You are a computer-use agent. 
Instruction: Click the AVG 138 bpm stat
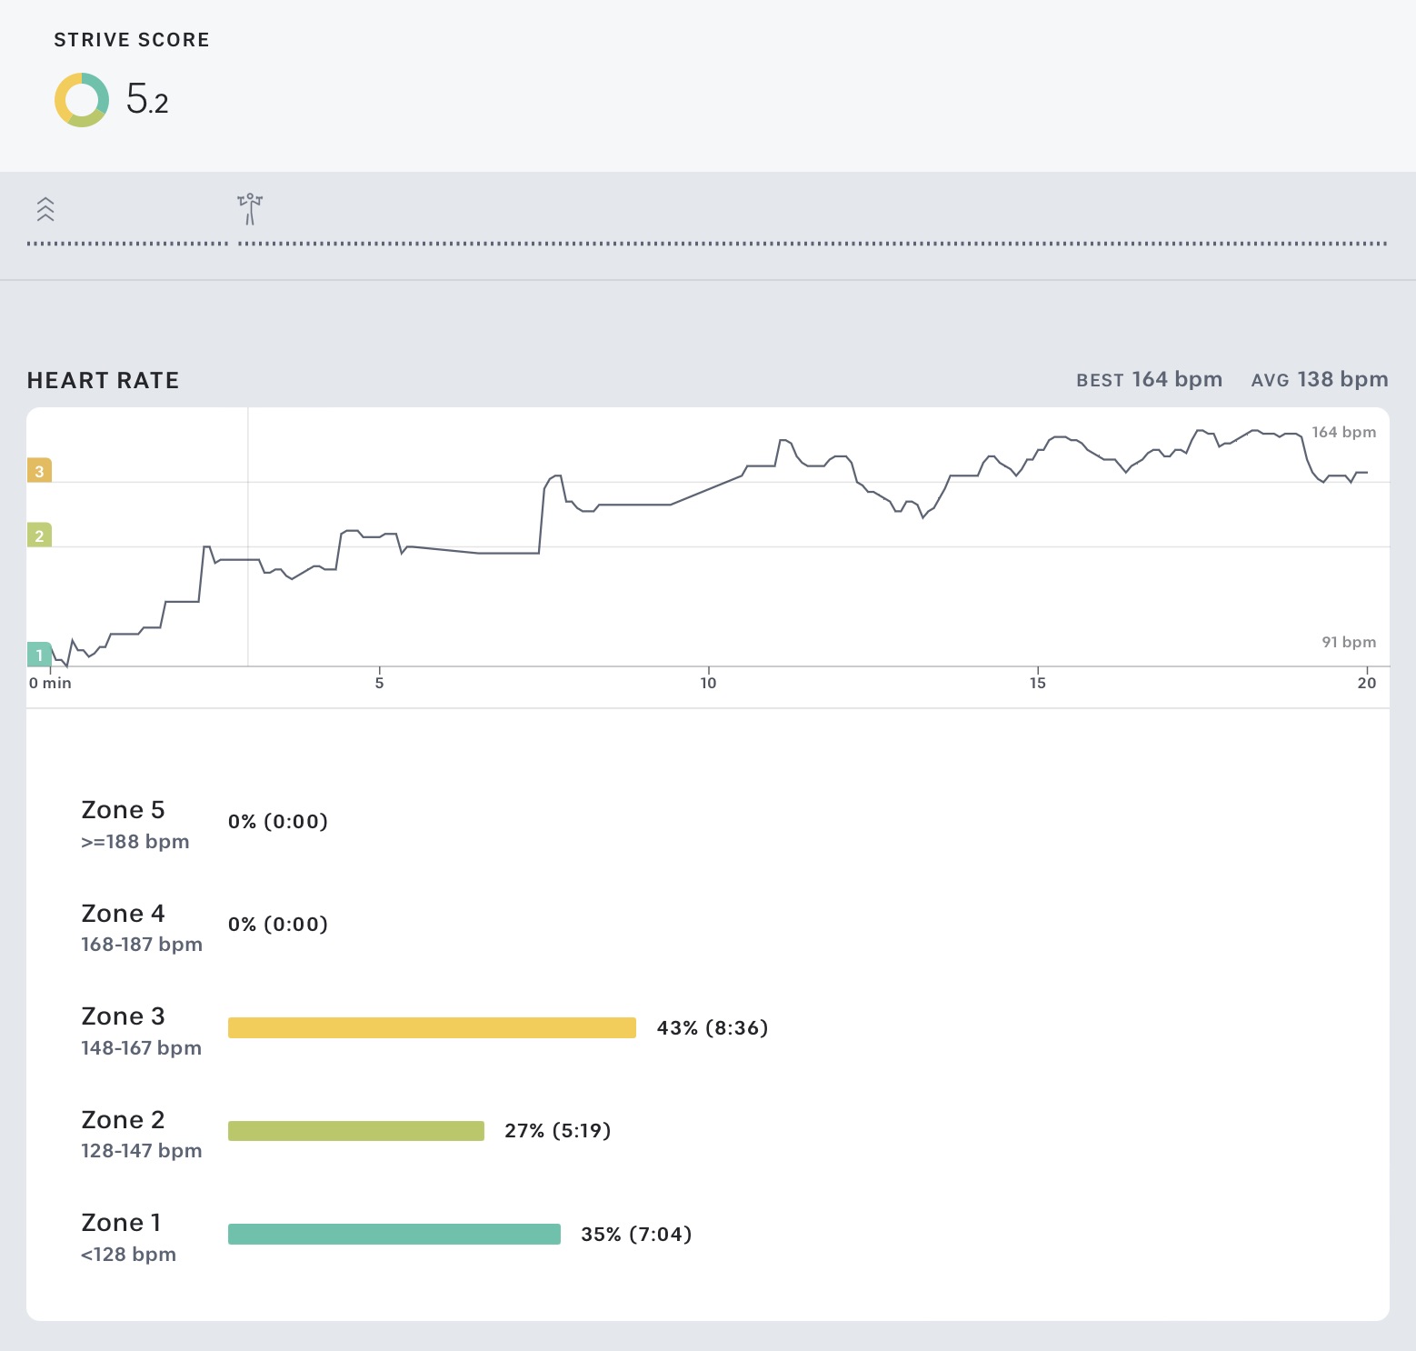point(1318,379)
